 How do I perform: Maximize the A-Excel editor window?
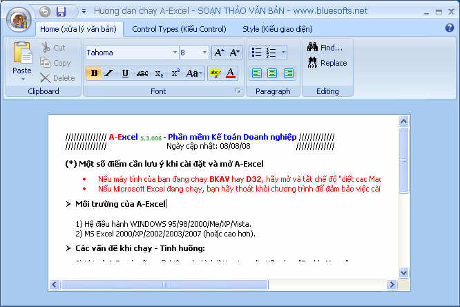439,12
